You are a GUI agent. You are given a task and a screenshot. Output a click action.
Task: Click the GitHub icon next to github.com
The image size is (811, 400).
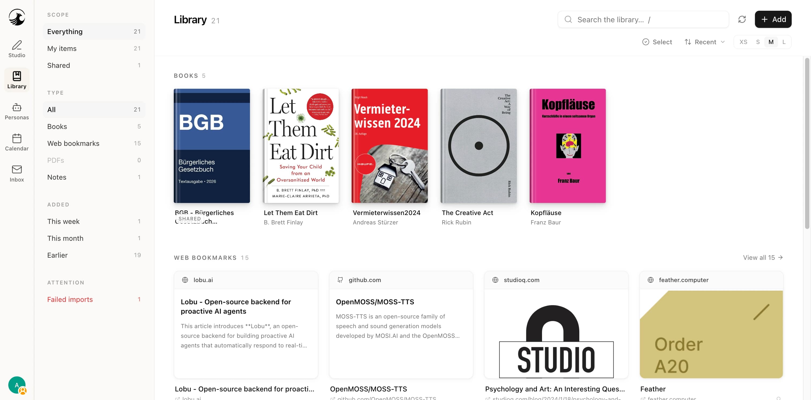point(340,280)
